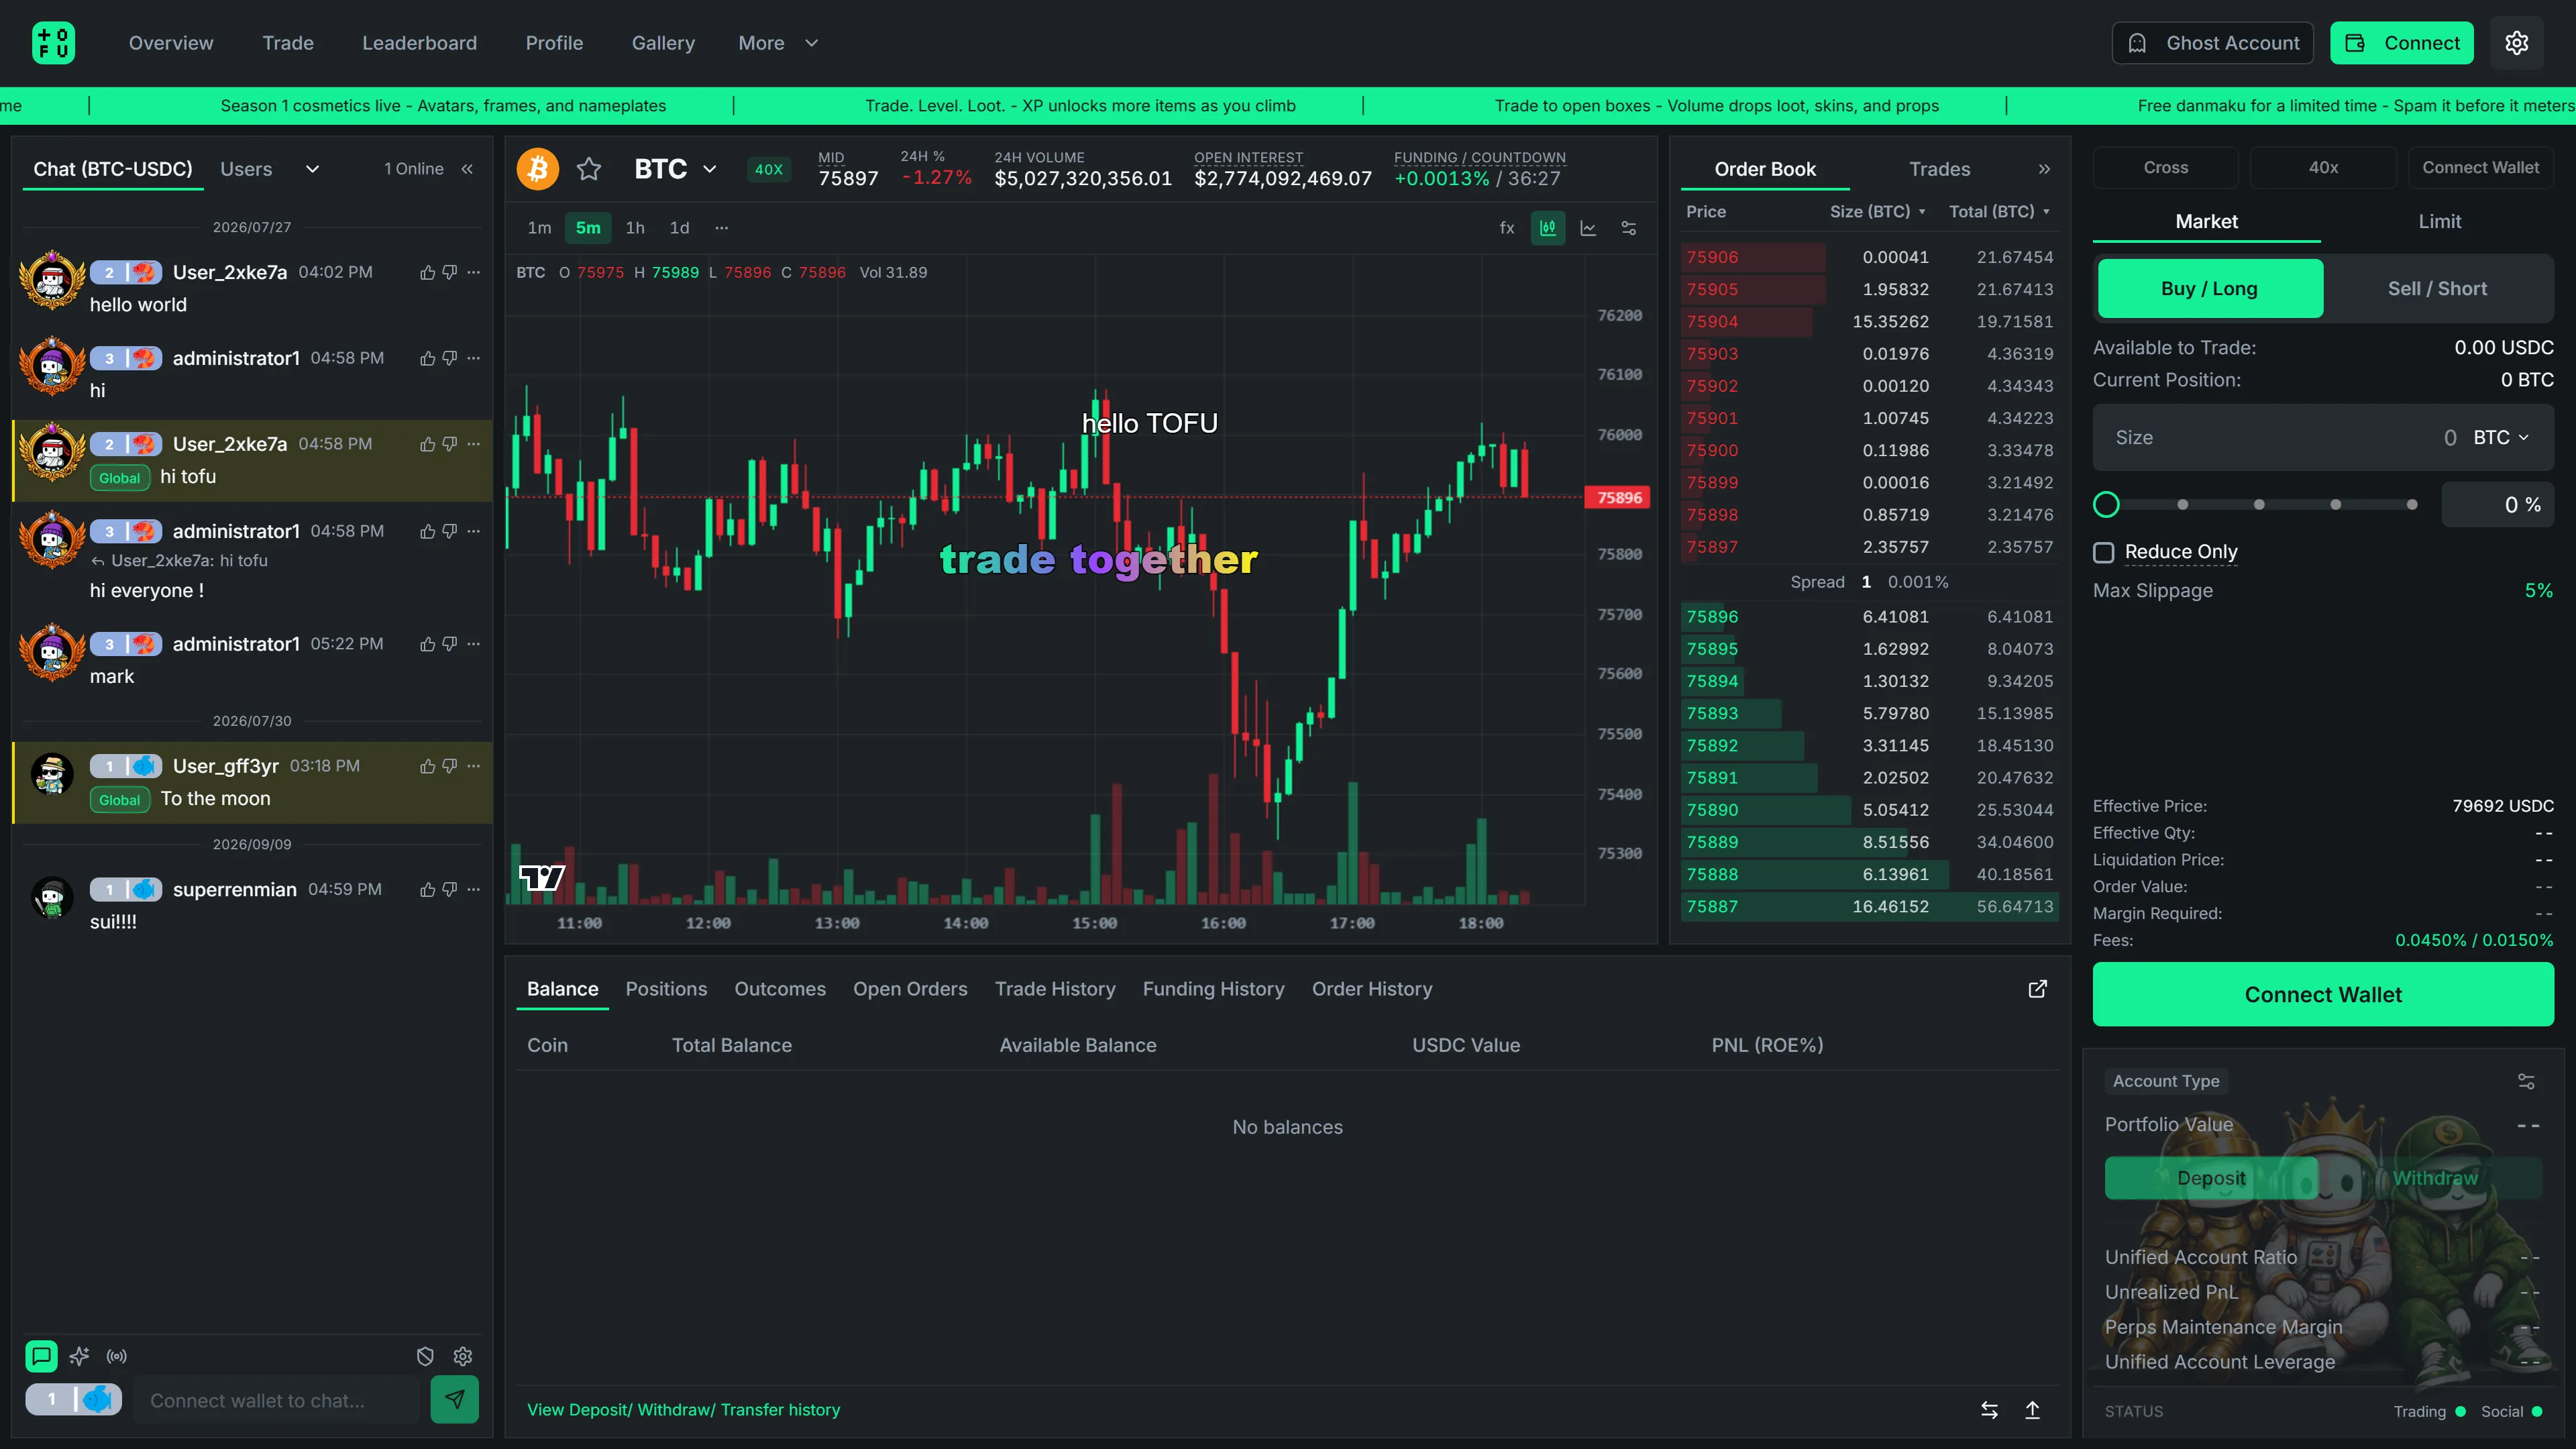Click the percentage input showing 0 %
This screenshot has width=2576, height=1449.
tap(2497, 504)
